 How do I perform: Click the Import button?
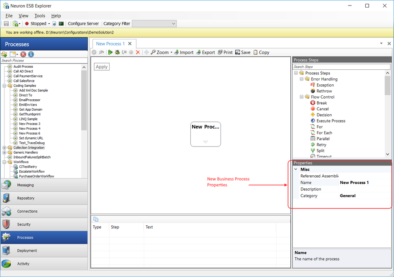click(x=184, y=52)
